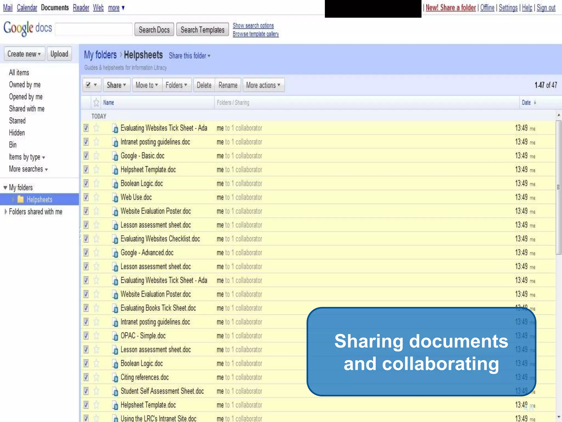Click the Helpsheets folder icon in sidebar
This screenshot has width=562, height=422.
pos(21,199)
